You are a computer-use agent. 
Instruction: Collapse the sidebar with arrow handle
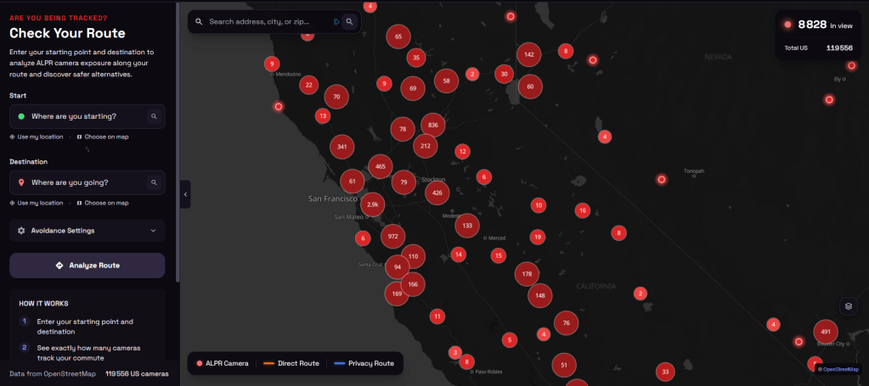[185, 194]
